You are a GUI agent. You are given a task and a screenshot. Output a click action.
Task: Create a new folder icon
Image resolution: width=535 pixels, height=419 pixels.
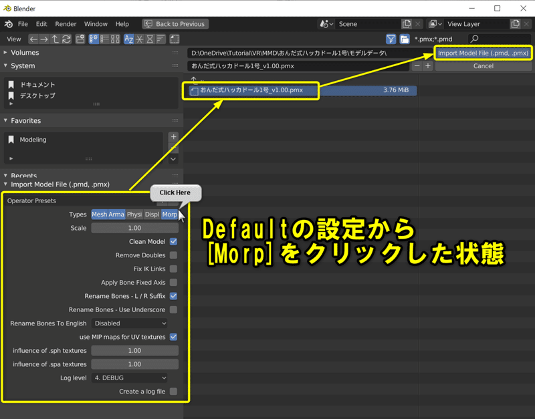pos(80,39)
